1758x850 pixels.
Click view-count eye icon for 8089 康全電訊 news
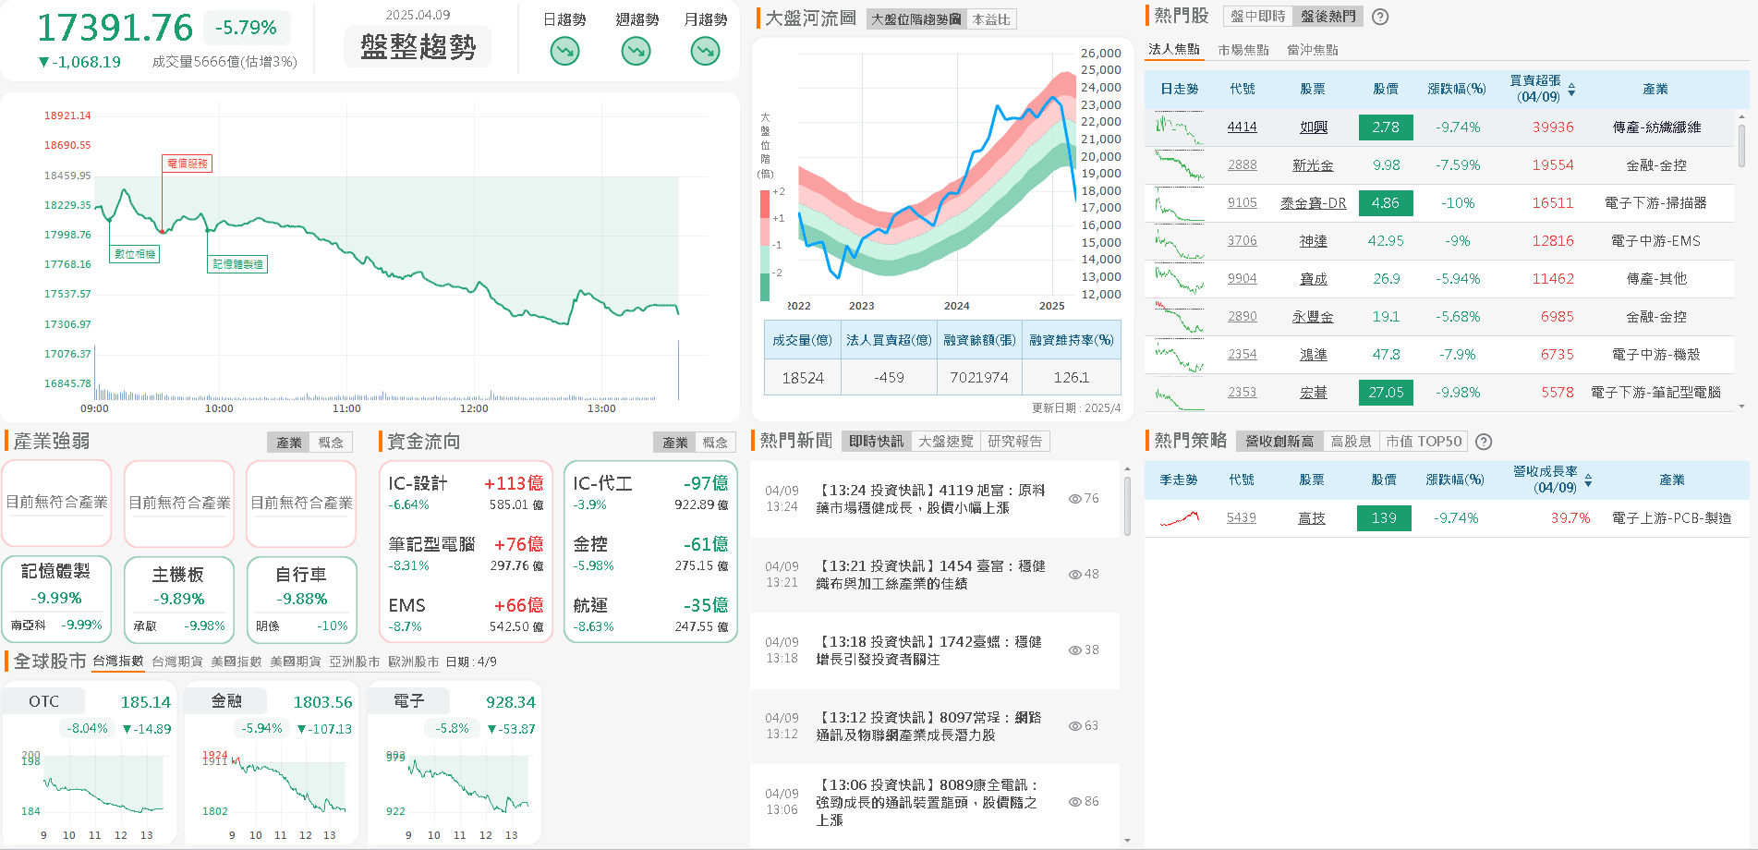pyautogui.click(x=1075, y=802)
